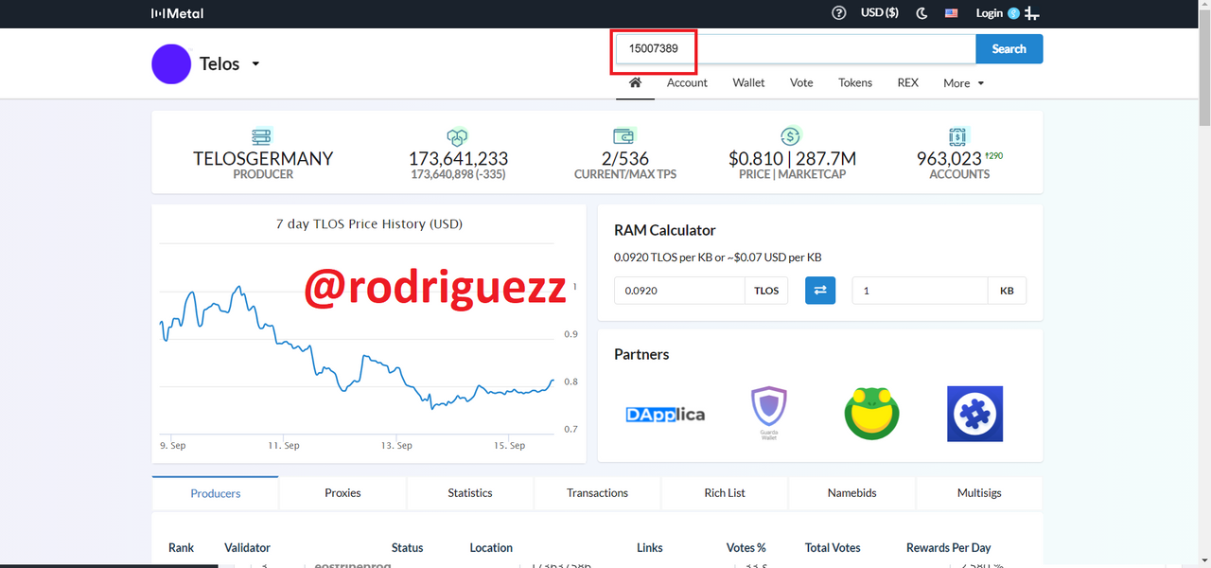Select the Statistics tab
Viewport: 1211px width, 568px height.
coord(470,493)
